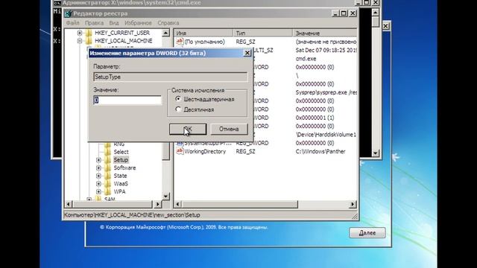Screen dimensions: 477x268
Task: Click the WaaS key folder icon
Action: 107,184
